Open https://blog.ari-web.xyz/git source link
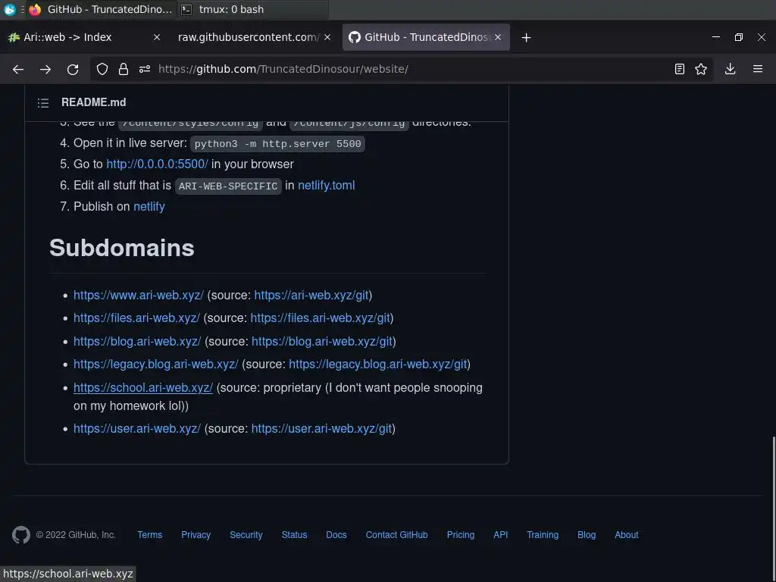The width and height of the screenshot is (776, 582). (x=321, y=342)
